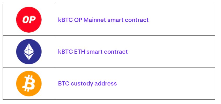The image size is (221, 104).
Task: Open the BTC custody address link
Action: pos(88,83)
